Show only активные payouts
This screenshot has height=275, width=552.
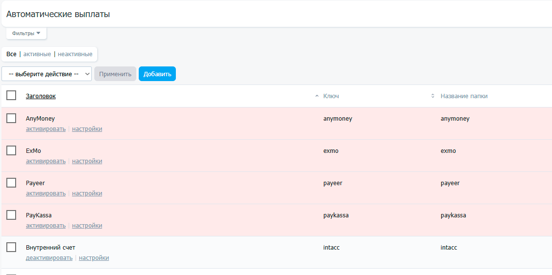coord(37,54)
